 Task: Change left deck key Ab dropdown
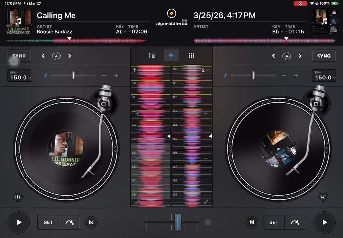point(121,32)
